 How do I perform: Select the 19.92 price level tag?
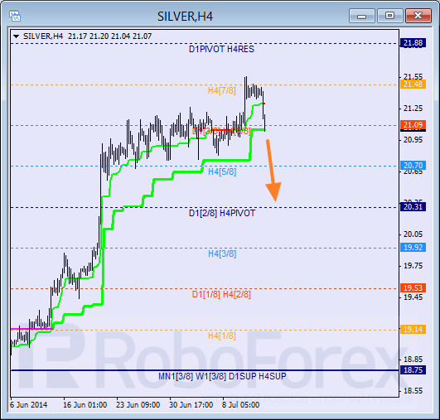[413, 247]
